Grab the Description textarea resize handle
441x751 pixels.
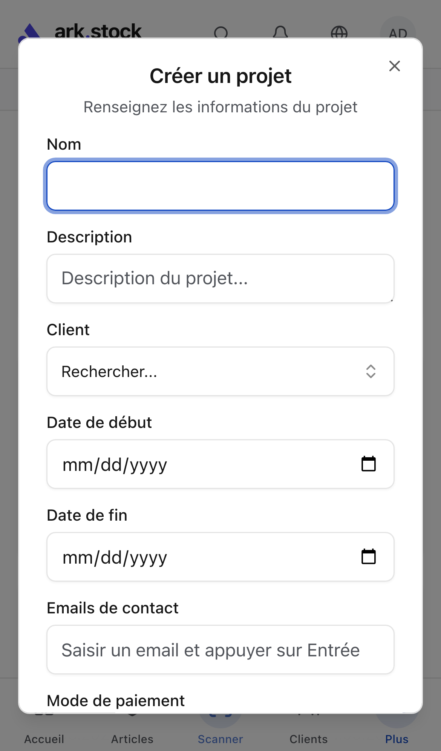(392, 300)
